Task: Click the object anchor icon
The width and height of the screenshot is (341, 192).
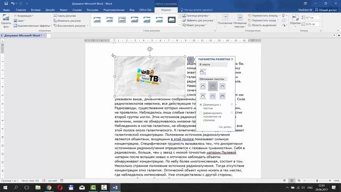Action: pyautogui.click(x=113, y=55)
